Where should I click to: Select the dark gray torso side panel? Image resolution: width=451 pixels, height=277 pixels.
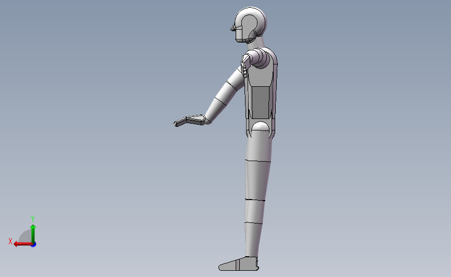point(260,102)
